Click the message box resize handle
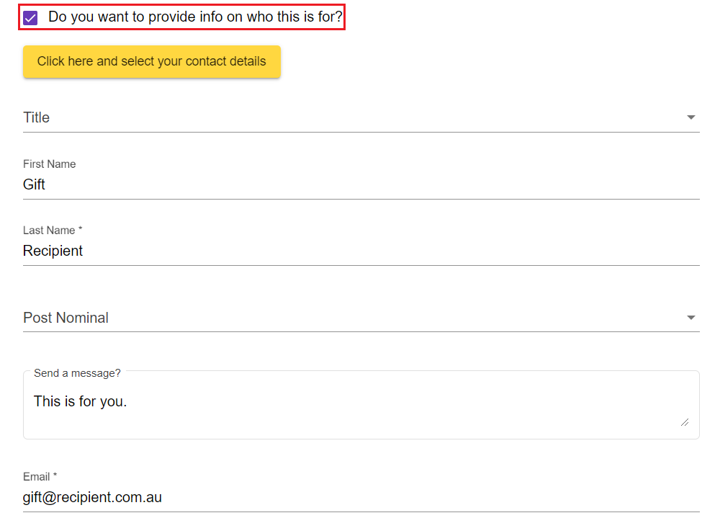Screen dimensions: 720x518 point(684,422)
